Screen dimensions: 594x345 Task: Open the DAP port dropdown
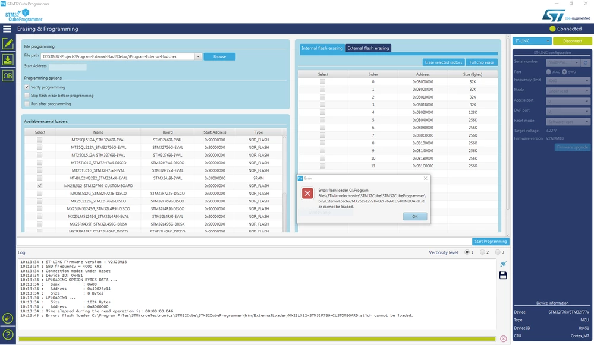568,111
